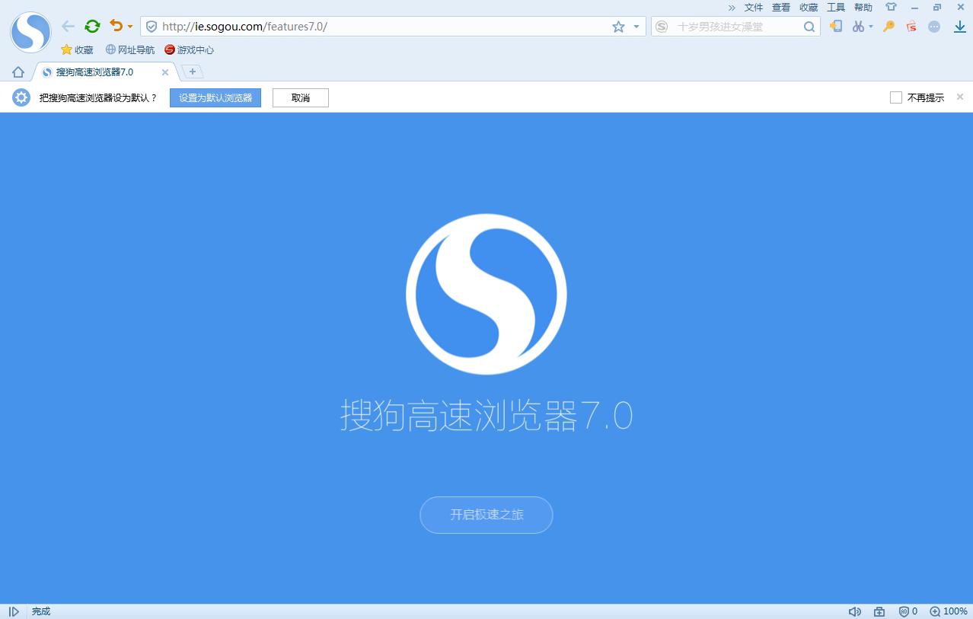Open the page repair toolbox icon
The width and height of the screenshot is (973, 619).
pos(879,611)
